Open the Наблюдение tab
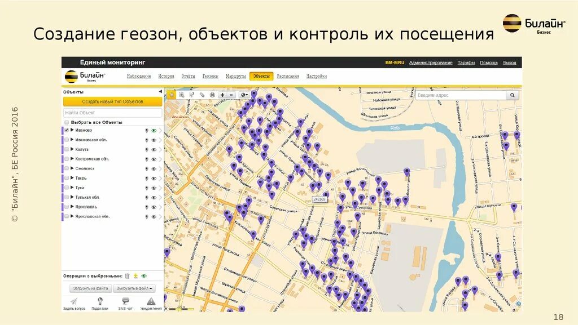 click(x=139, y=76)
